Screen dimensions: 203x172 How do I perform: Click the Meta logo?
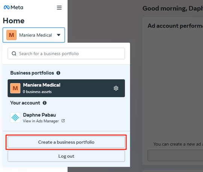point(14,8)
